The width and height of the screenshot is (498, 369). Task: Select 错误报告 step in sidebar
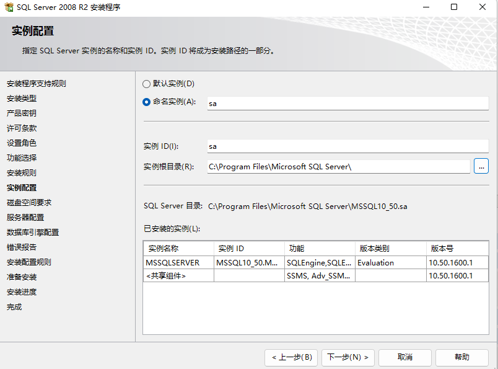point(22,247)
